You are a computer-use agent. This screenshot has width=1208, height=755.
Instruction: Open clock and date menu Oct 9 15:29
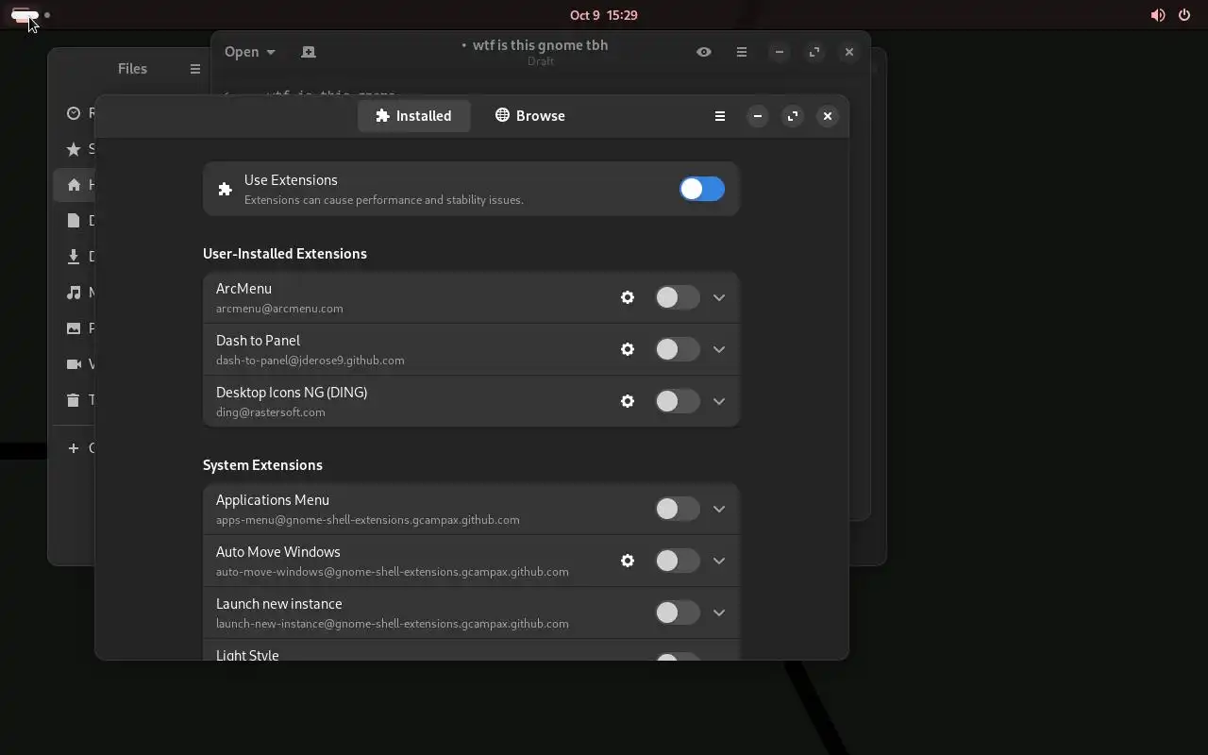coord(604,15)
